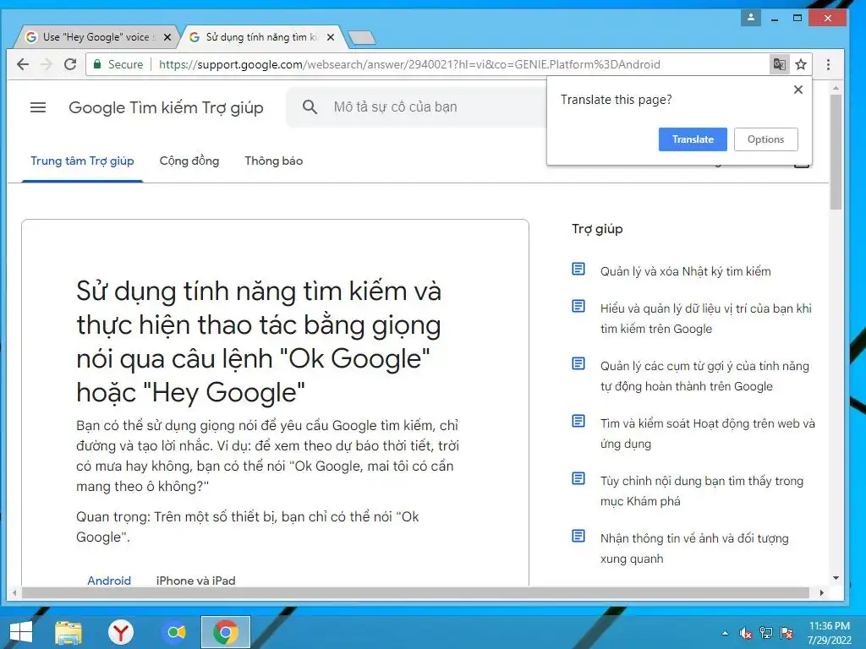Click the address bar URL
The width and height of the screenshot is (866, 649).
(409, 64)
